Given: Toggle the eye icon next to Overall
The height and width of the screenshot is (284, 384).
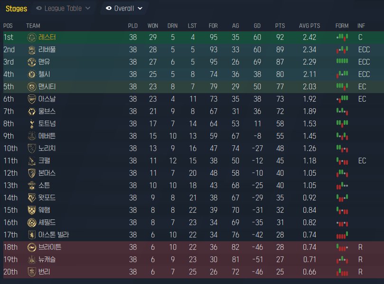Looking at the screenshot, I should 109,8.
